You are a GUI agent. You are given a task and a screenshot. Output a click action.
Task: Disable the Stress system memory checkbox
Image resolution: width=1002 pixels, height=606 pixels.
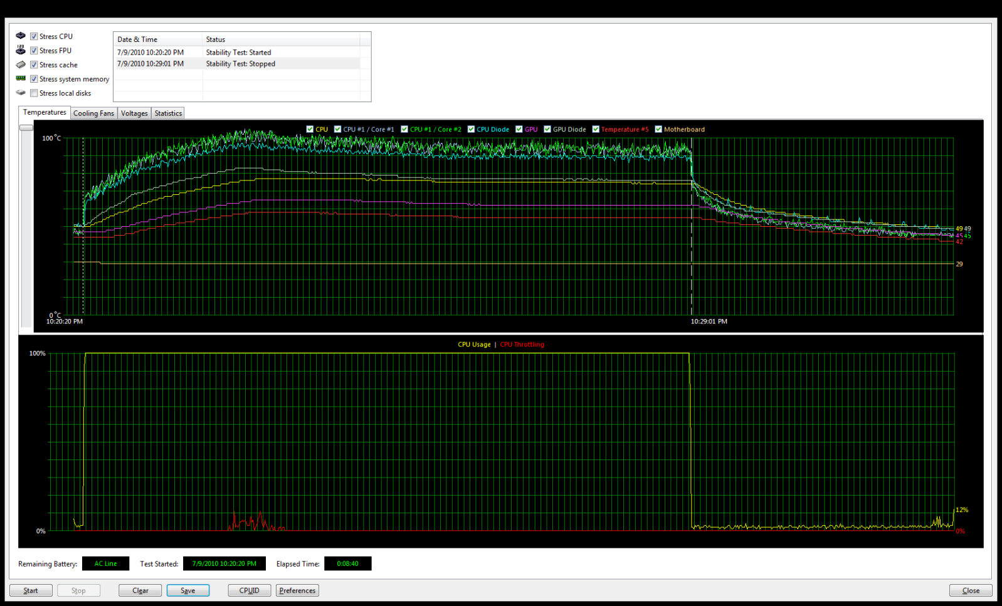click(x=34, y=79)
